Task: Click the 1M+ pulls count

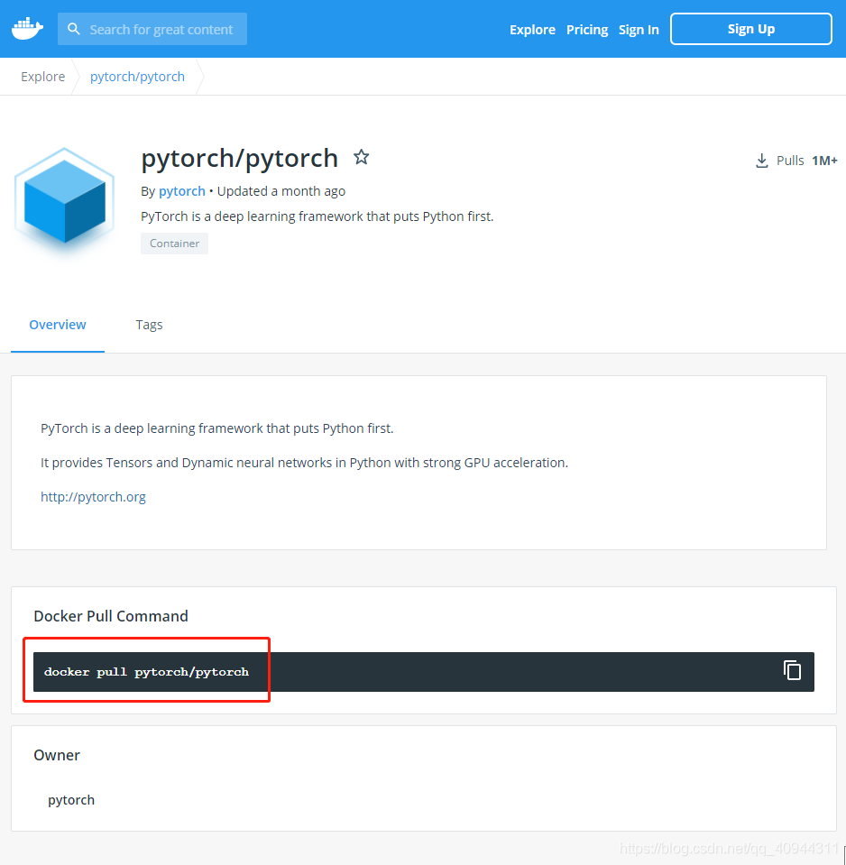Action: [824, 161]
